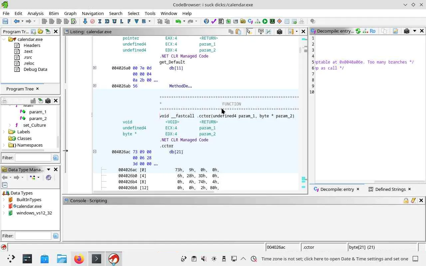
Task: Click the green Undo arrow icon
Action: pyautogui.click(x=178, y=22)
